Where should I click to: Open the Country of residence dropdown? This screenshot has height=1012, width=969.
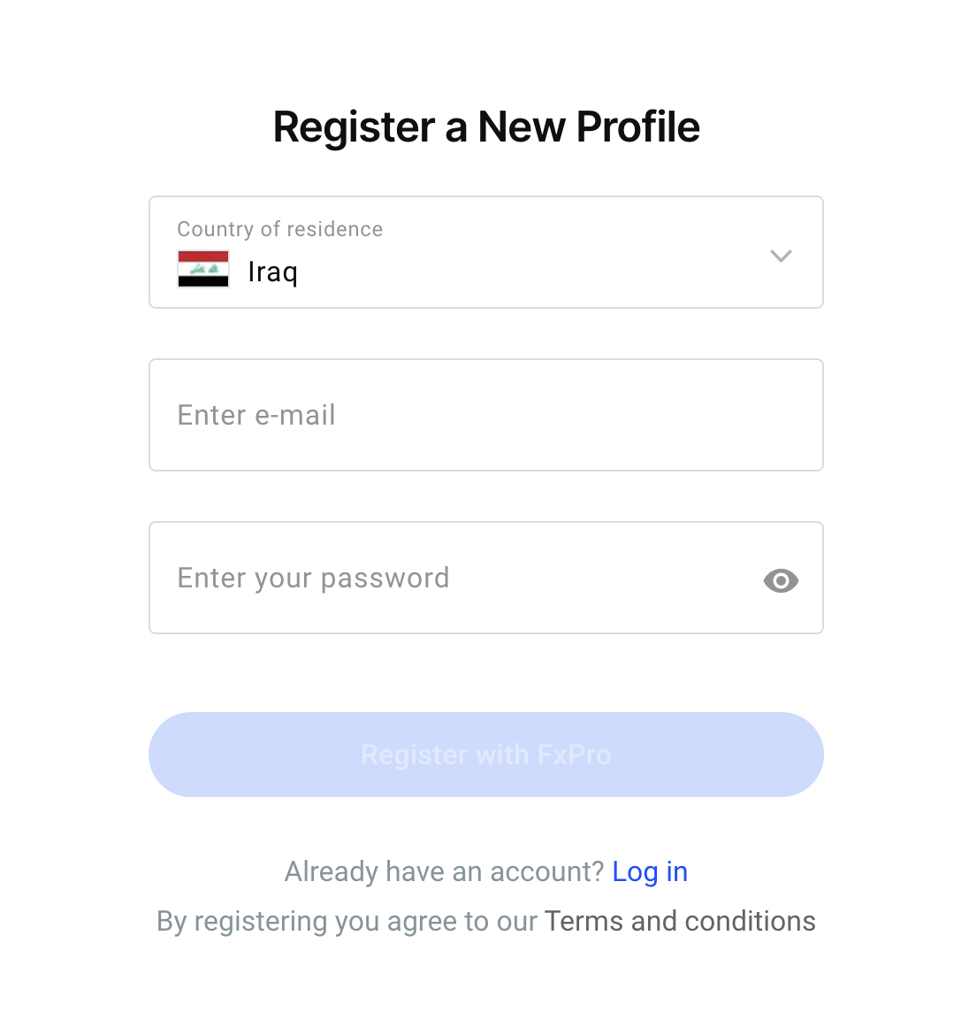(x=485, y=252)
